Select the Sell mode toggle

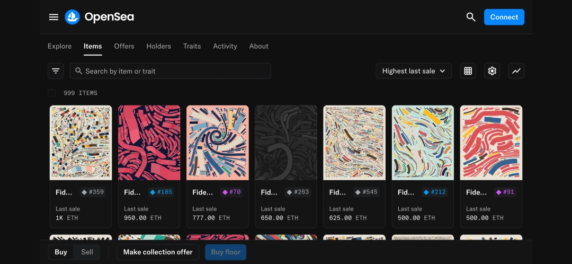point(87,252)
